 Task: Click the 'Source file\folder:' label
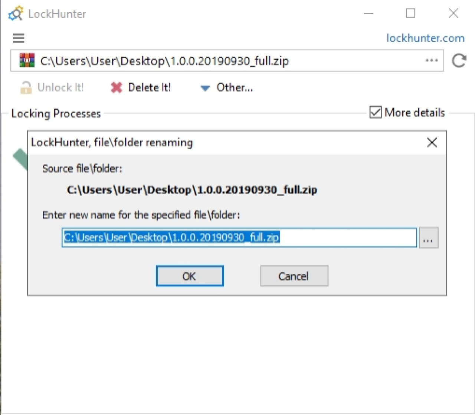(x=82, y=169)
